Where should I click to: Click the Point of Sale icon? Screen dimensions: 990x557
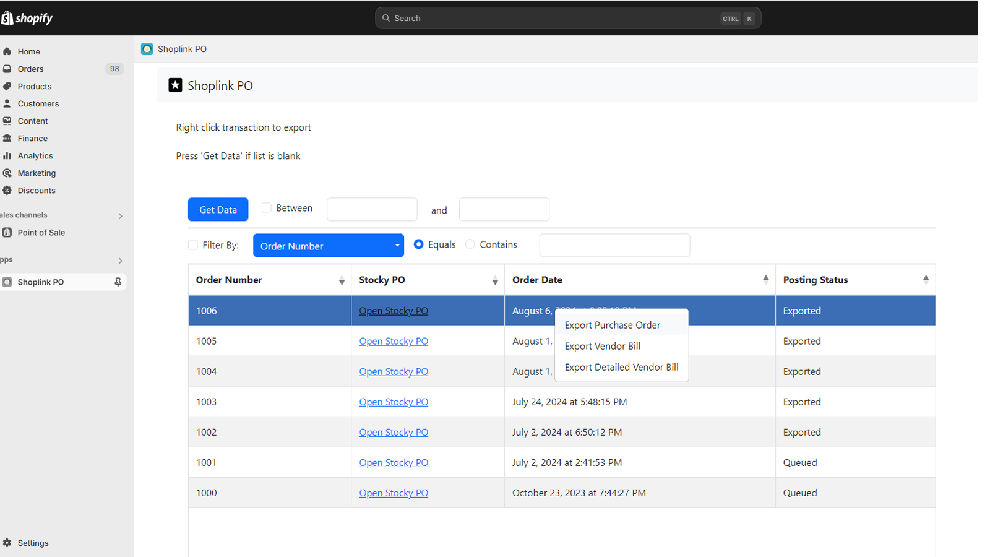[7, 232]
